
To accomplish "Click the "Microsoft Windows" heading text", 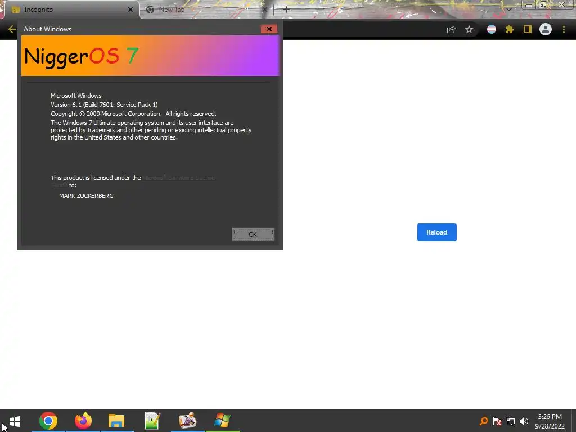I will tap(76, 96).
